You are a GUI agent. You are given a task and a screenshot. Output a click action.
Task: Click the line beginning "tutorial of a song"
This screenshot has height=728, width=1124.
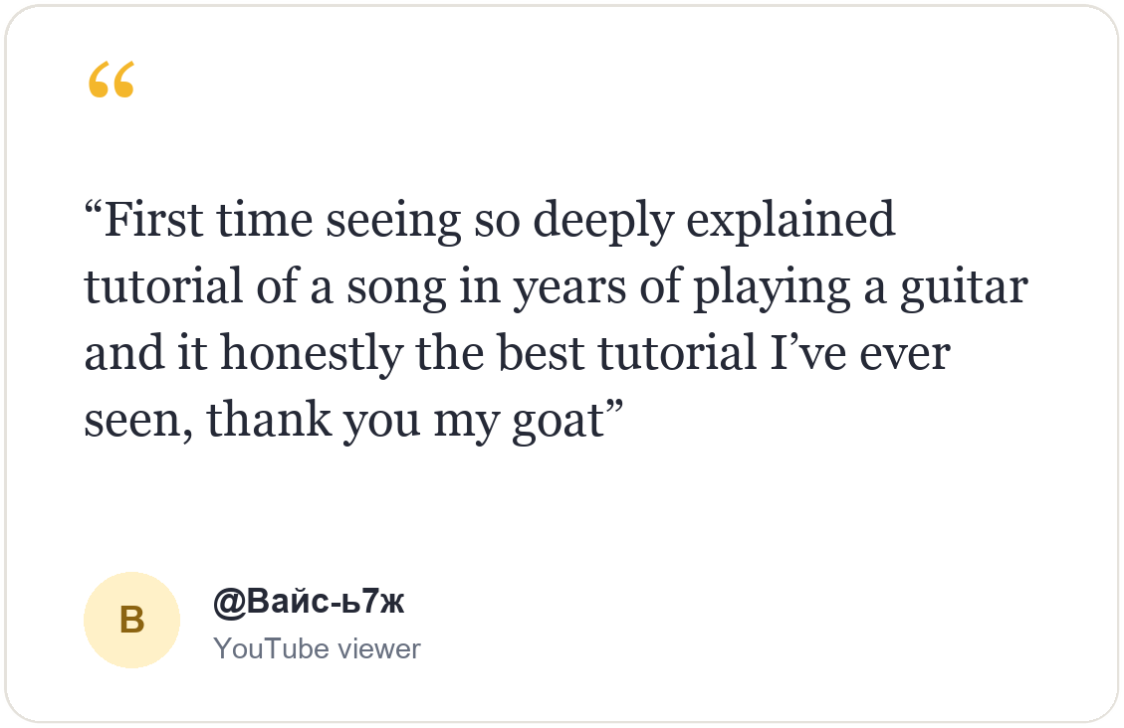click(x=557, y=287)
